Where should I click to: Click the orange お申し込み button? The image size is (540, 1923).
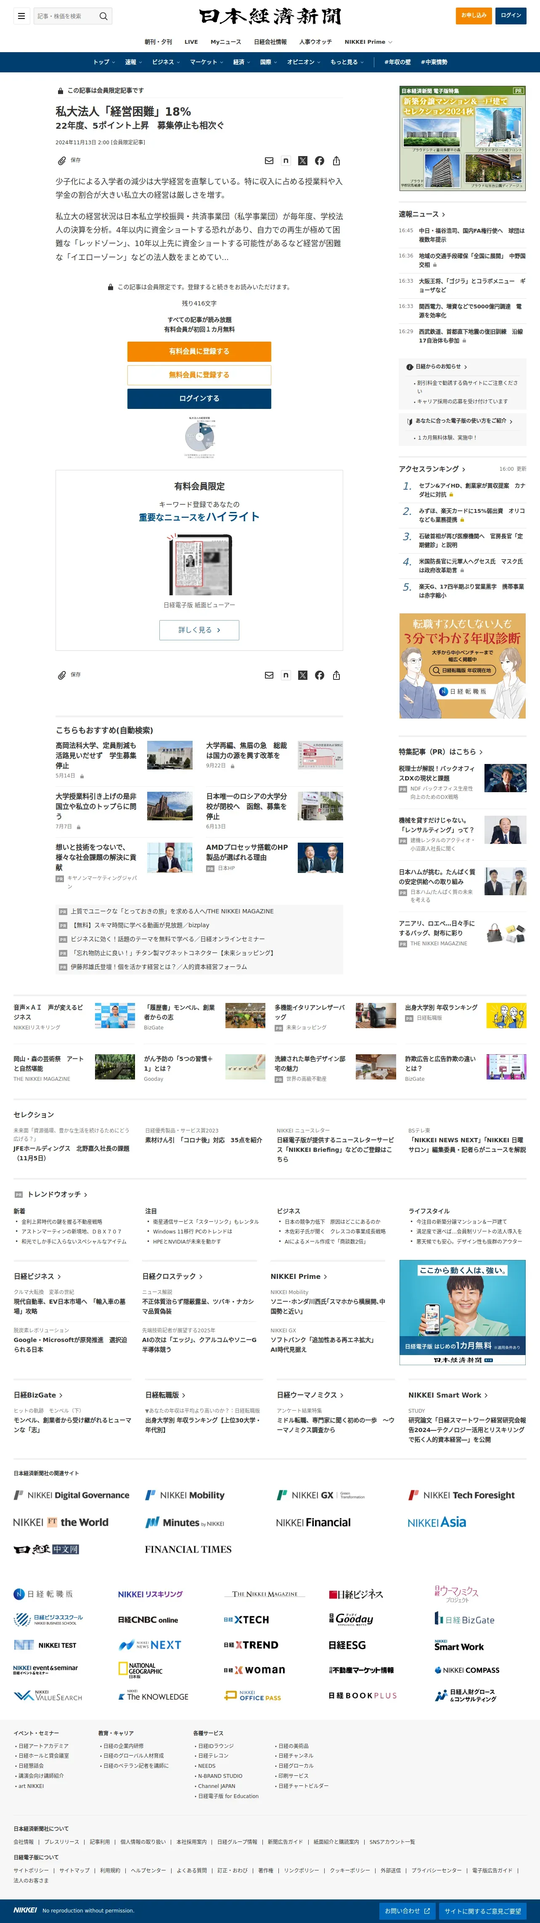coord(474,15)
